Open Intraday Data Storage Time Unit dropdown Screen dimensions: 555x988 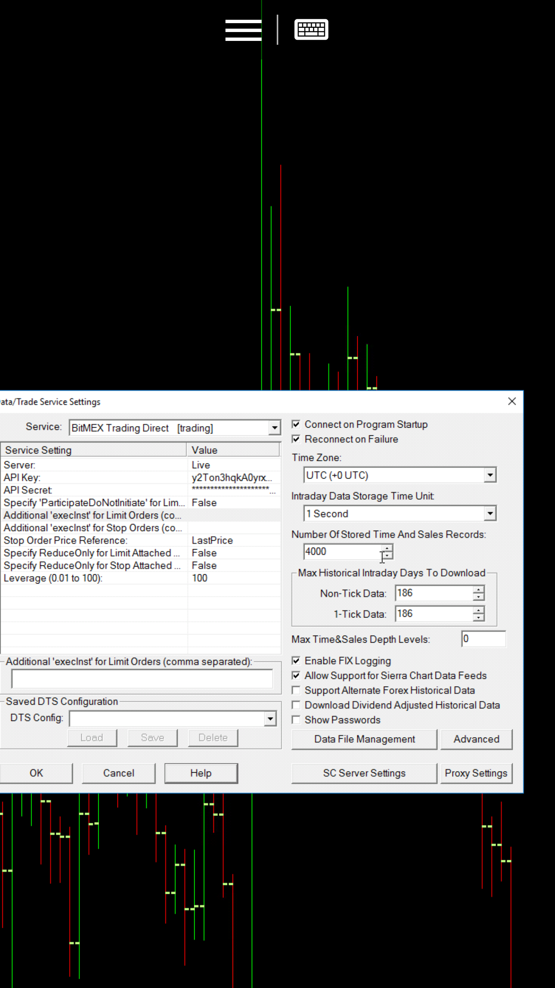click(x=490, y=513)
